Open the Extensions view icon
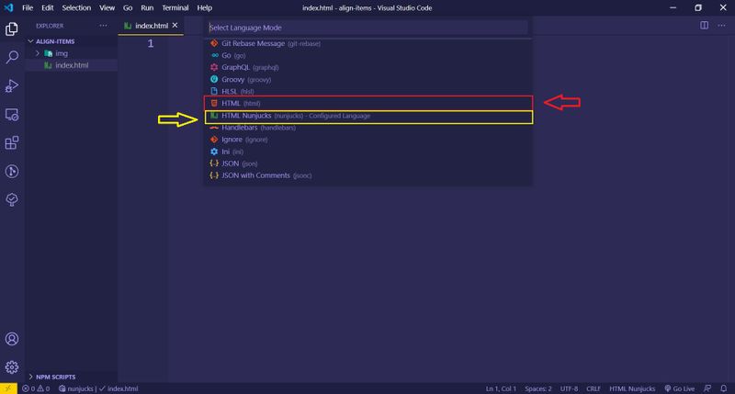This screenshot has width=735, height=394. pyautogui.click(x=13, y=142)
